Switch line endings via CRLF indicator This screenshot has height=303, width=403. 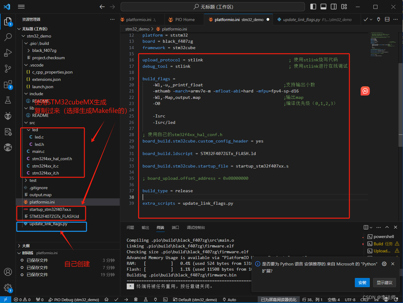[365, 300]
